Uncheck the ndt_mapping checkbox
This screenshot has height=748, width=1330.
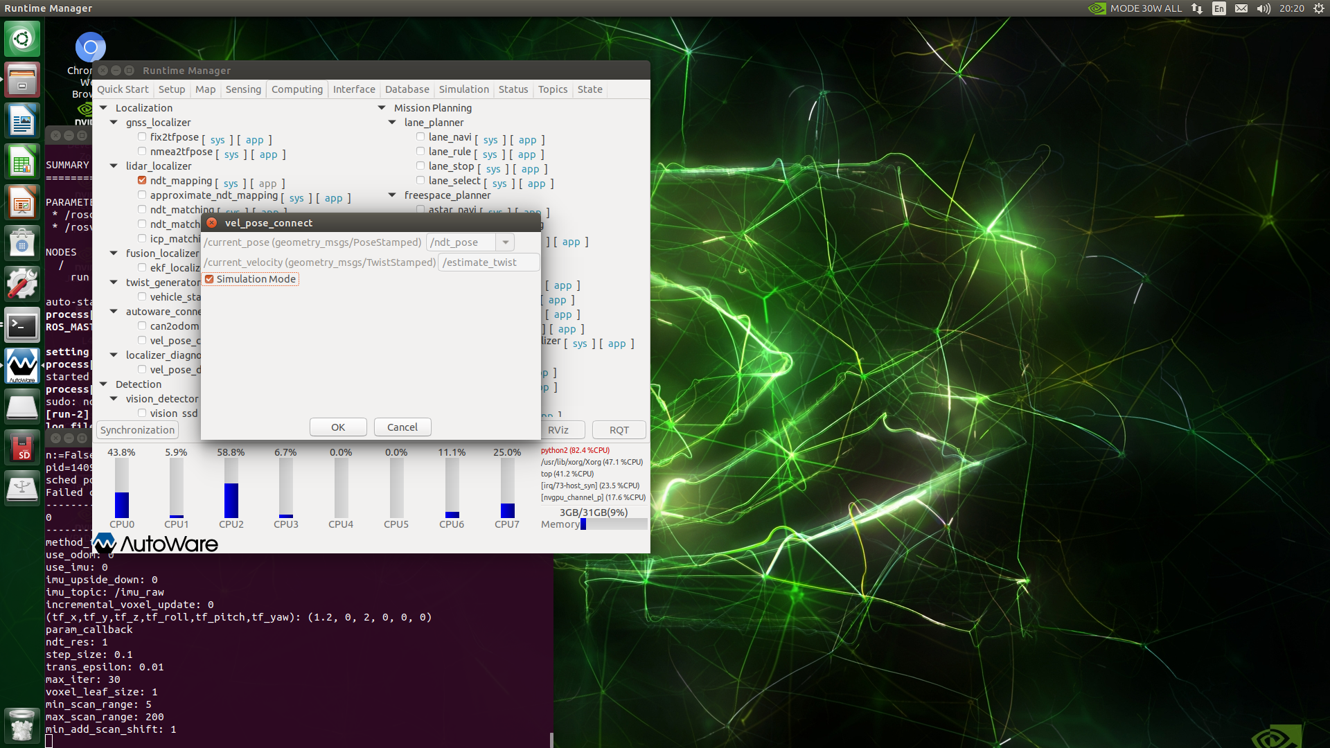(x=142, y=180)
